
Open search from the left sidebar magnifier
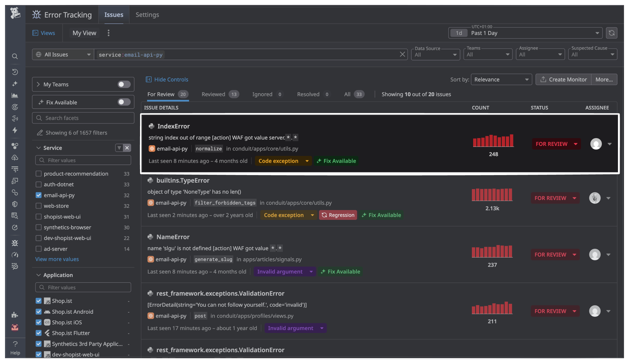point(15,56)
